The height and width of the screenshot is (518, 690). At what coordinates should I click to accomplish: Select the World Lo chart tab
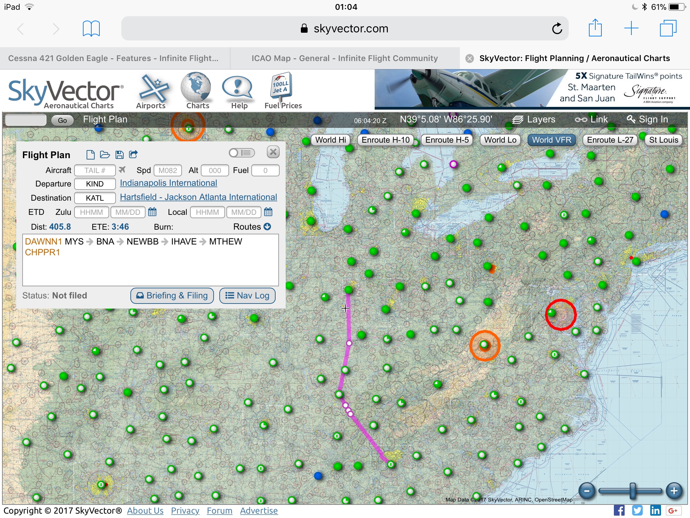click(x=500, y=140)
